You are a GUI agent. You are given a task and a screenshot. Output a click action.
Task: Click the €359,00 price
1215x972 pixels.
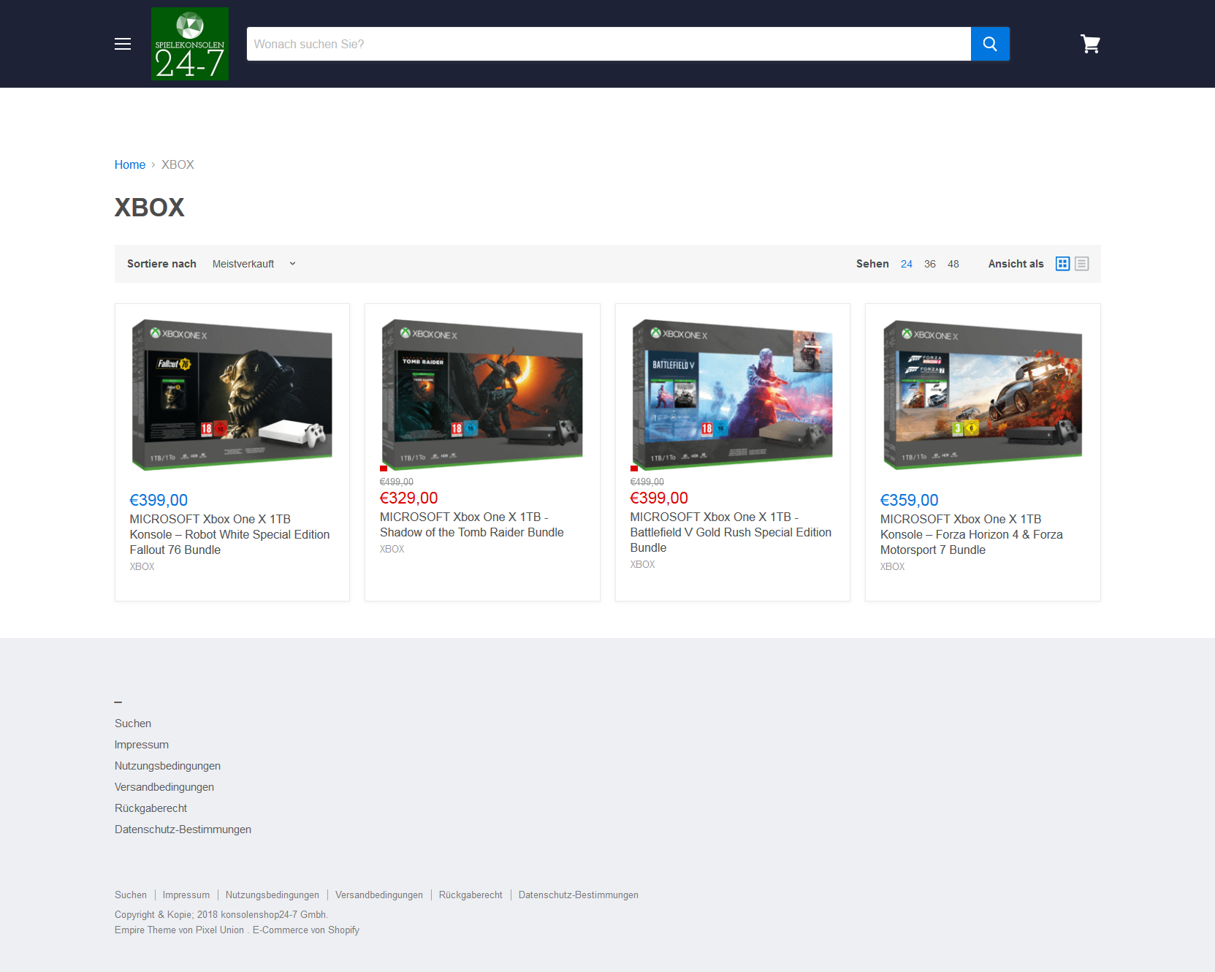click(910, 501)
